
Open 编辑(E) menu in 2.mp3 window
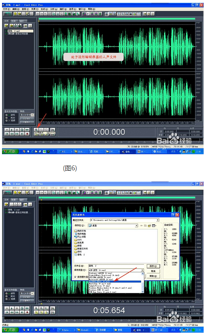16,9
